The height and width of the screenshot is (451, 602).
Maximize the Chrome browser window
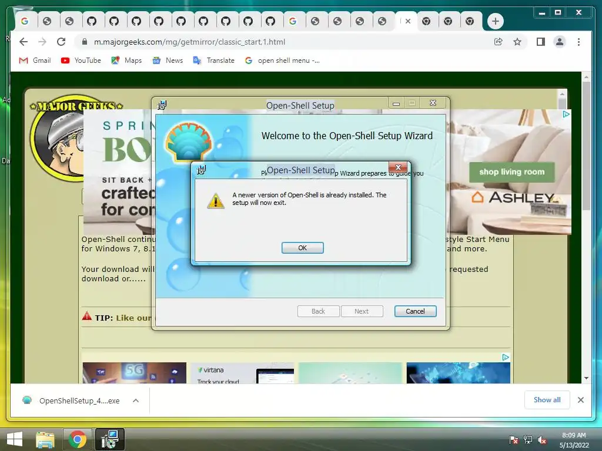pyautogui.click(x=558, y=13)
